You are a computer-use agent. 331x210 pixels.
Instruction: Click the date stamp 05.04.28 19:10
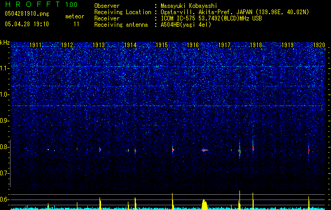pos(27,24)
